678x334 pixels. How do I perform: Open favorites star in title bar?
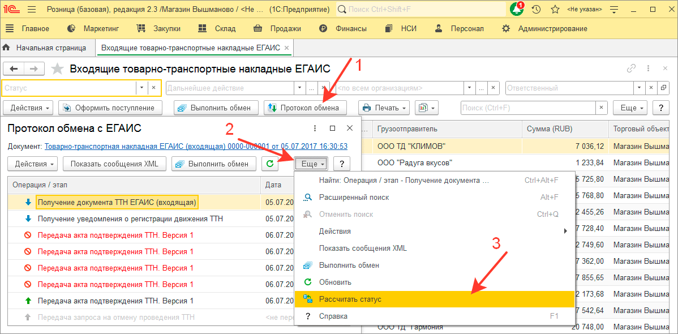[x=555, y=9]
